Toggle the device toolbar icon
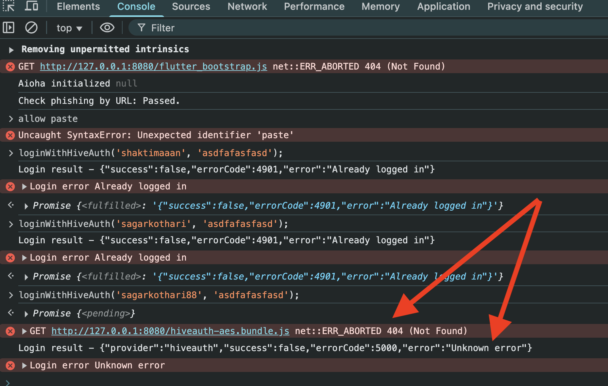This screenshot has width=608, height=386. pyautogui.click(x=32, y=6)
